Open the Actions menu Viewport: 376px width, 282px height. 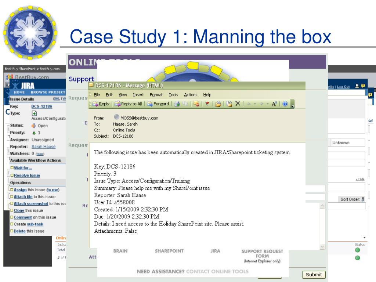click(x=191, y=95)
